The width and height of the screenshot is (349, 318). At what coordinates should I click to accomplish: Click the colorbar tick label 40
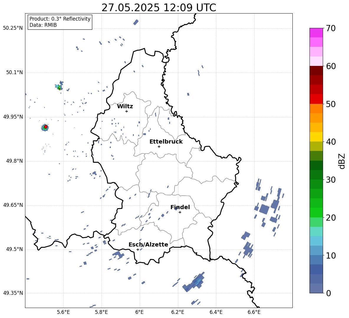click(331, 142)
